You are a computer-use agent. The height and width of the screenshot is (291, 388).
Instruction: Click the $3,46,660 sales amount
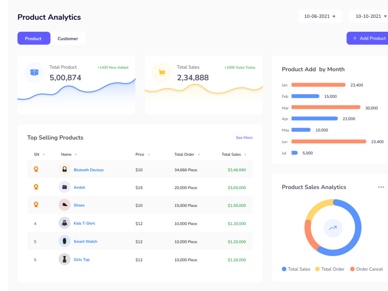click(237, 170)
